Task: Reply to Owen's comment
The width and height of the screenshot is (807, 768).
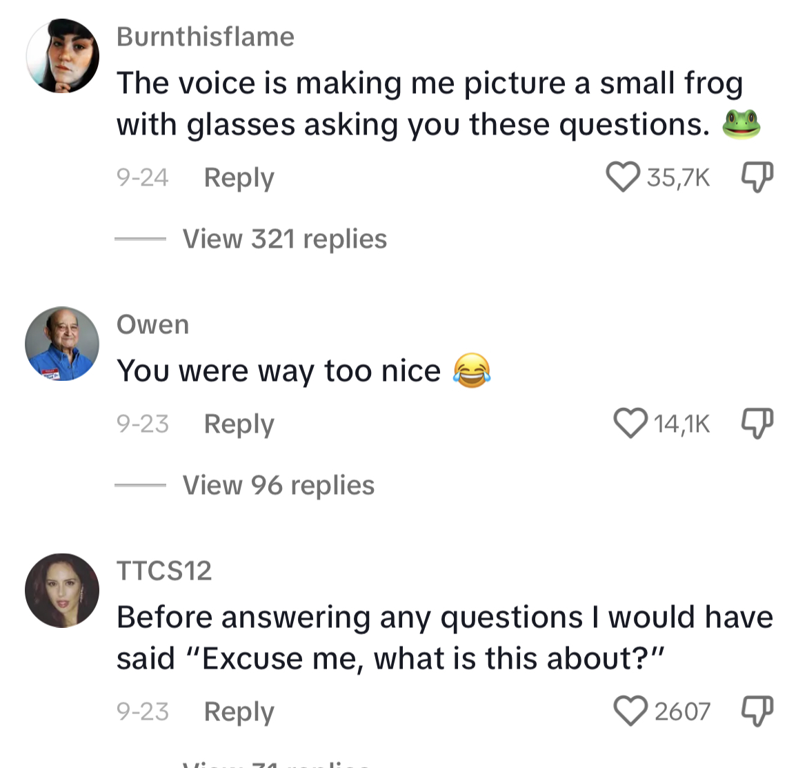Action: click(239, 424)
